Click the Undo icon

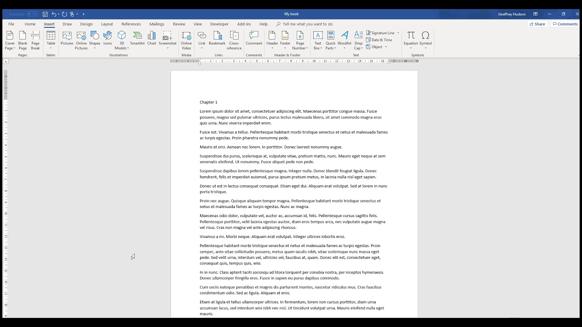(x=54, y=14)
